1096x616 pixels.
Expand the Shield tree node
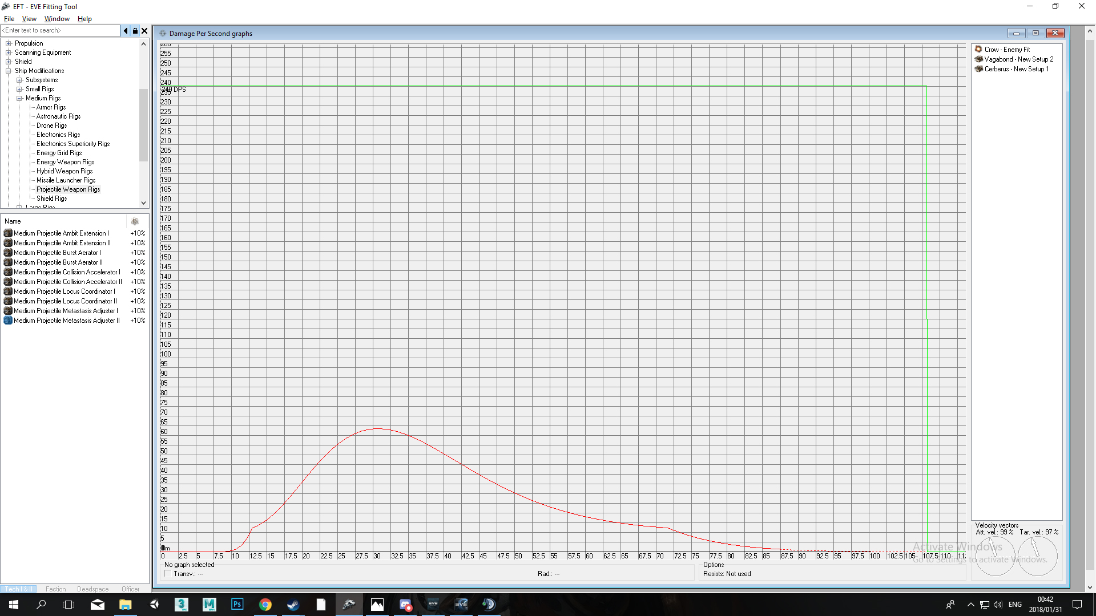coord(9,62)
